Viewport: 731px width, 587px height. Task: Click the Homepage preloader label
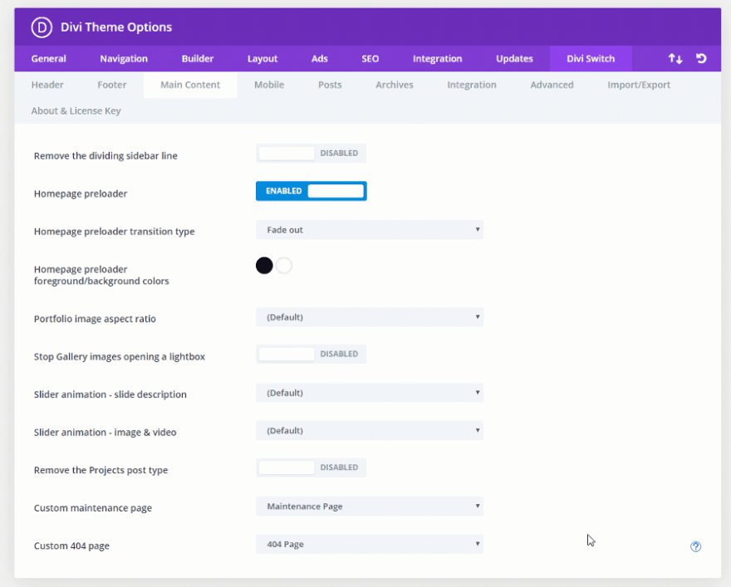coord(81,193)
